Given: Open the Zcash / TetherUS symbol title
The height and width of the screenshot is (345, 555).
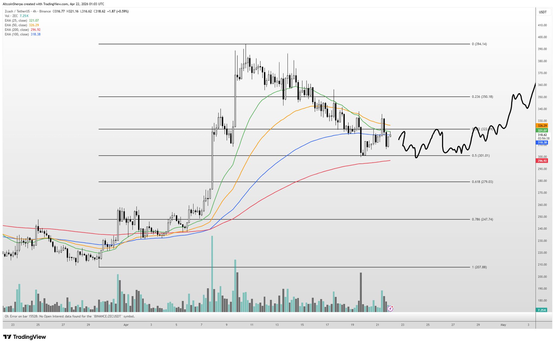Looking at the screenshot, I should (18, 11).
